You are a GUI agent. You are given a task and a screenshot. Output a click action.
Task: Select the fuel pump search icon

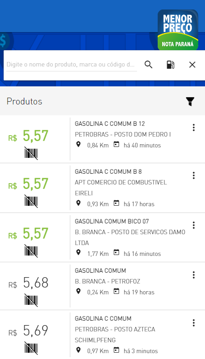coord(170,65)
